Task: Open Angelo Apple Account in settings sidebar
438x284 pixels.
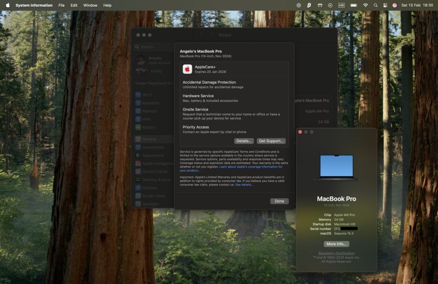Action: 153,60
